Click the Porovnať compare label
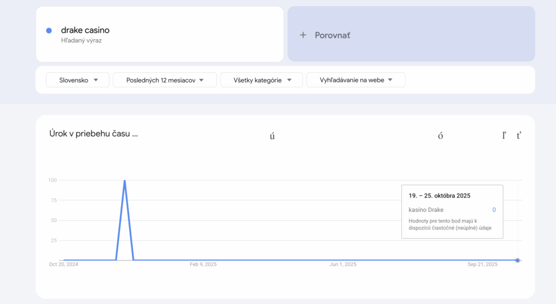556x304 pixels. pyautogui.click(x=332, y=35)
